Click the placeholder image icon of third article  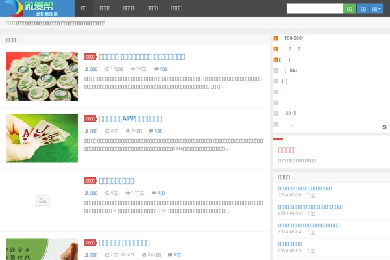[42, 201]
